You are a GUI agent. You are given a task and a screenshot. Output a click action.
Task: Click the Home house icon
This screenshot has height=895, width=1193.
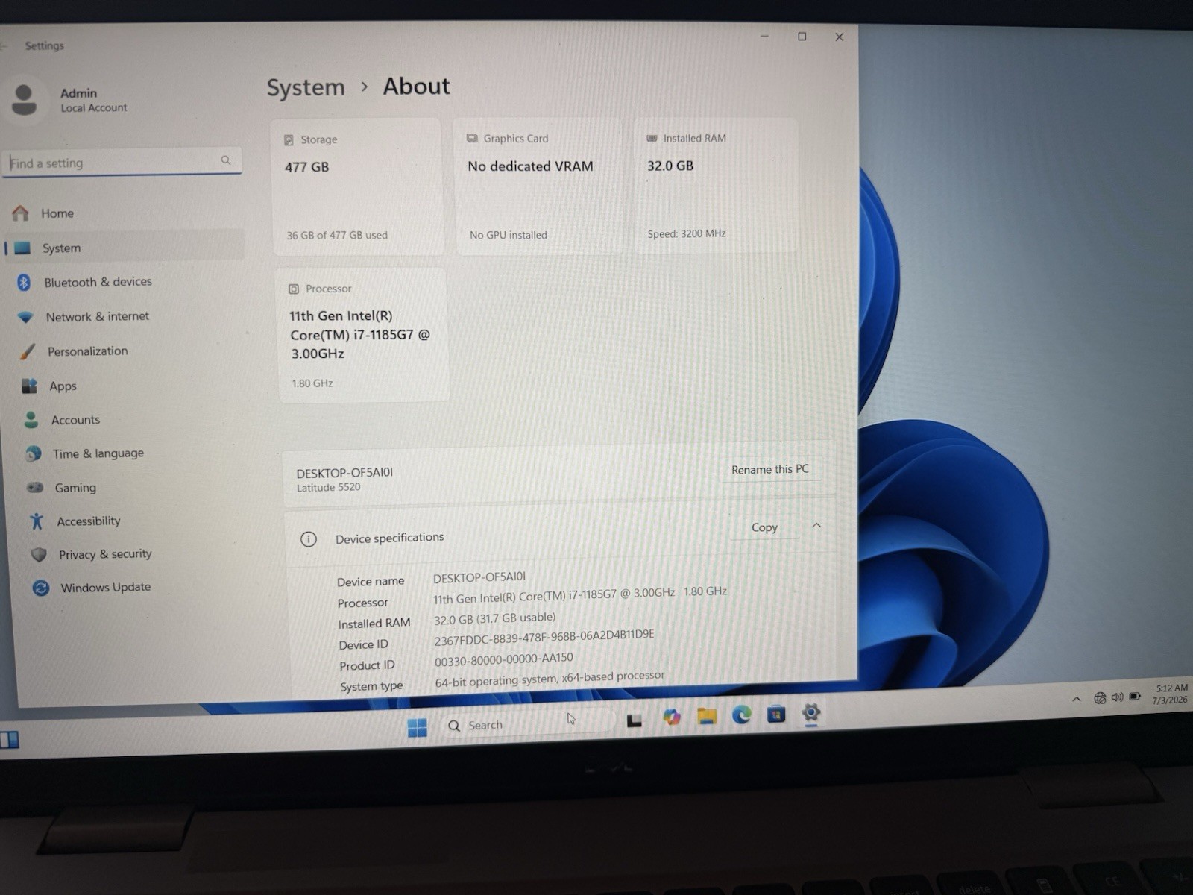coord(21,213)
